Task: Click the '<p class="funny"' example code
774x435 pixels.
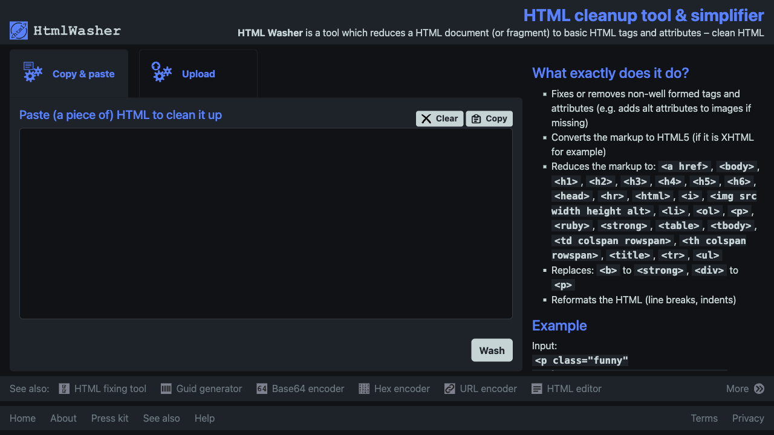Action: click(x=582, y=361)
